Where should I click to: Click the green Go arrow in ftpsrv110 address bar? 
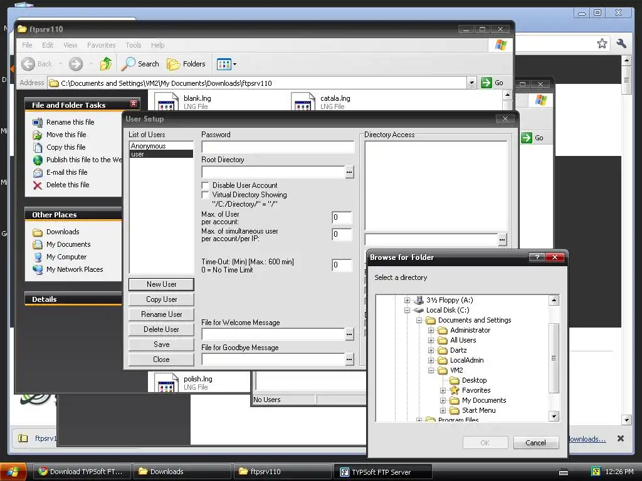(487, 83)
